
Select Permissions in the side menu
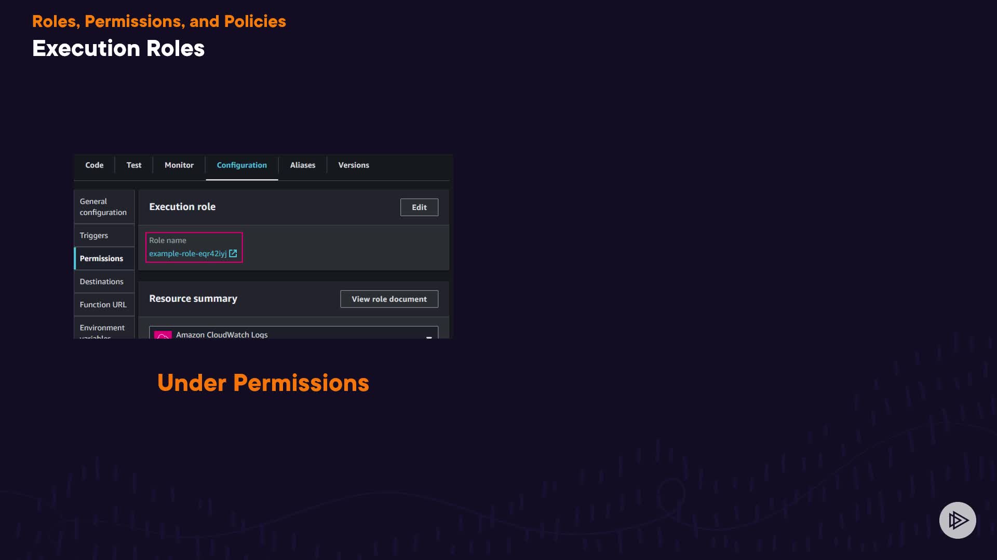[x=101, y=258]
